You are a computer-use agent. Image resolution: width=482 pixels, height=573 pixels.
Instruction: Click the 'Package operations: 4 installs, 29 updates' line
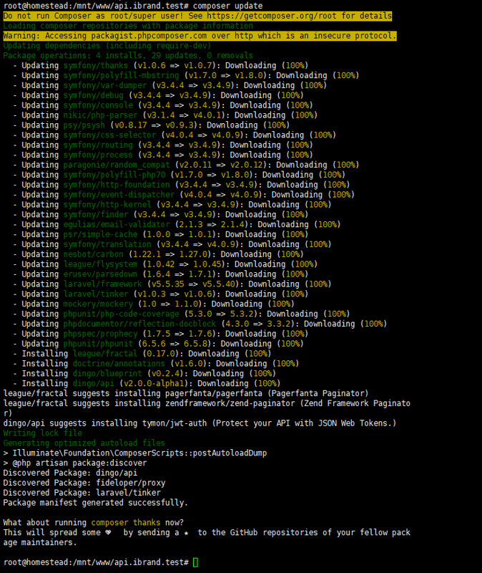point(128,56)
